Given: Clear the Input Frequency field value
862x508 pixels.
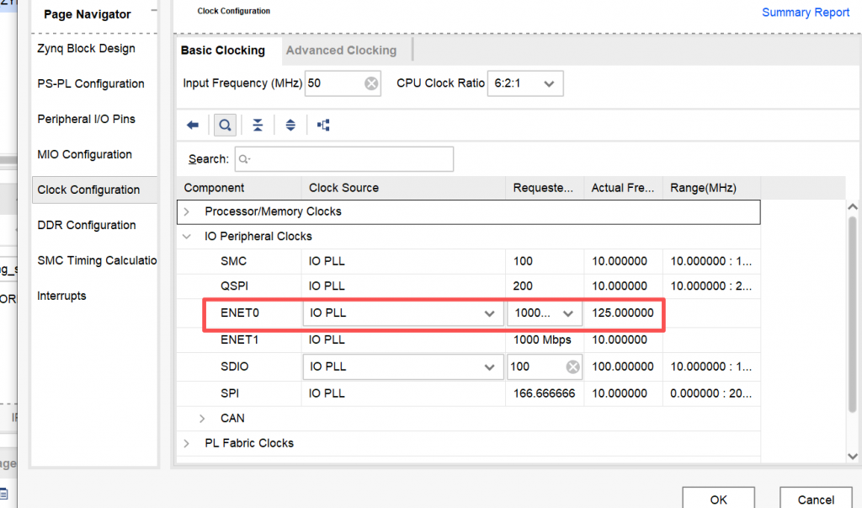Looking at the screenshot, I should pyautogui.click(x=371, y=83).
